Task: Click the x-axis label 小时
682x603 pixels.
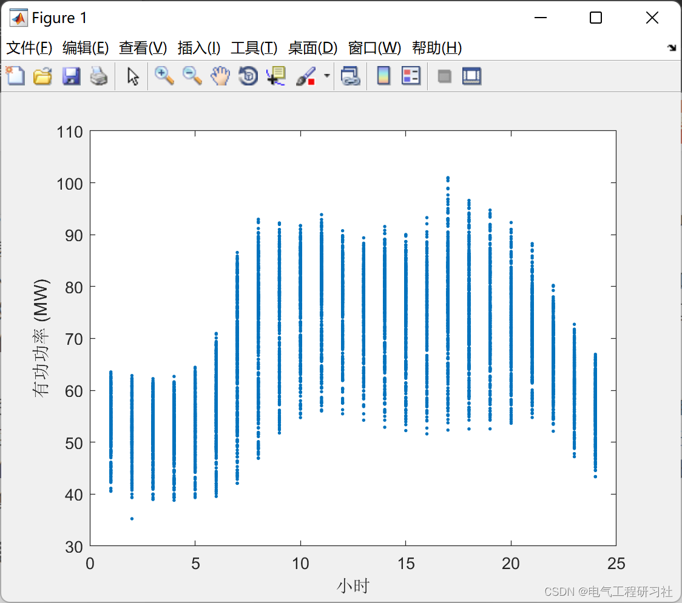Action: [x=353, y=586]
